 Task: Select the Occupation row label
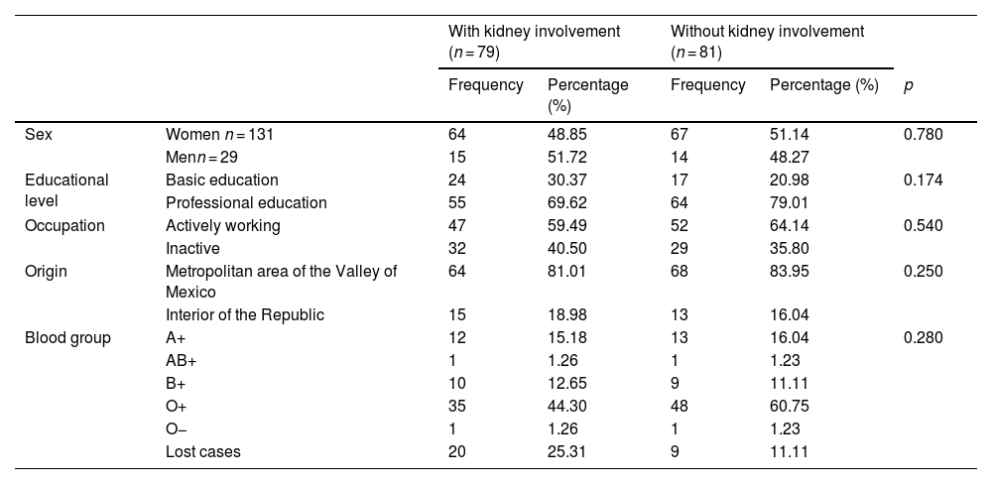coord(64,226)
